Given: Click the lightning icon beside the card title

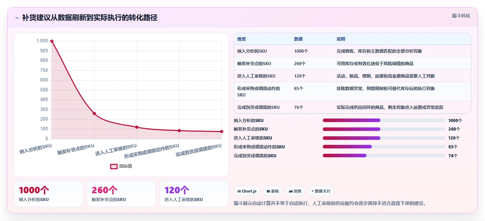Looking at the screenshot, I should tap(17, 18).
